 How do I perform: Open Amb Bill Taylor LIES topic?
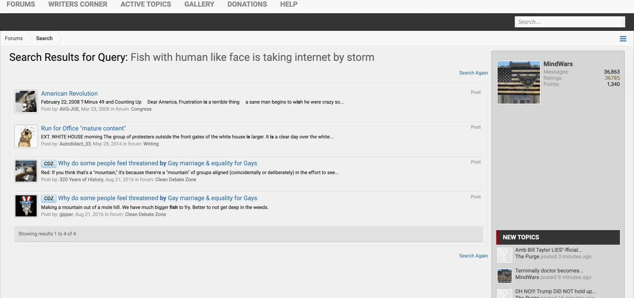click(548, 250)
